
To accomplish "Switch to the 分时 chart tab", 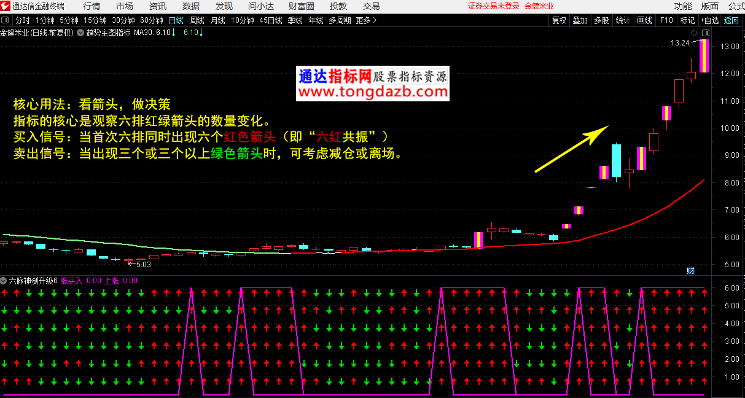I will [22, 20].
